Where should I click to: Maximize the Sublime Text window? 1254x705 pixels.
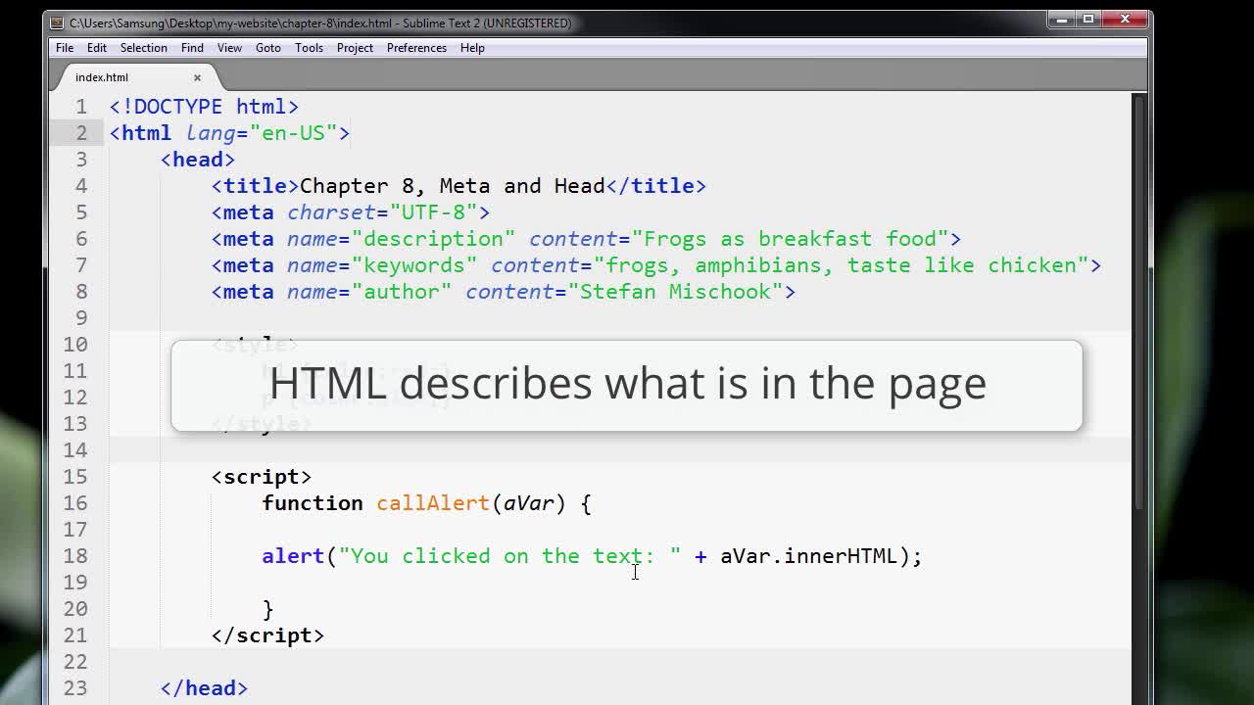click(1088, 19)
